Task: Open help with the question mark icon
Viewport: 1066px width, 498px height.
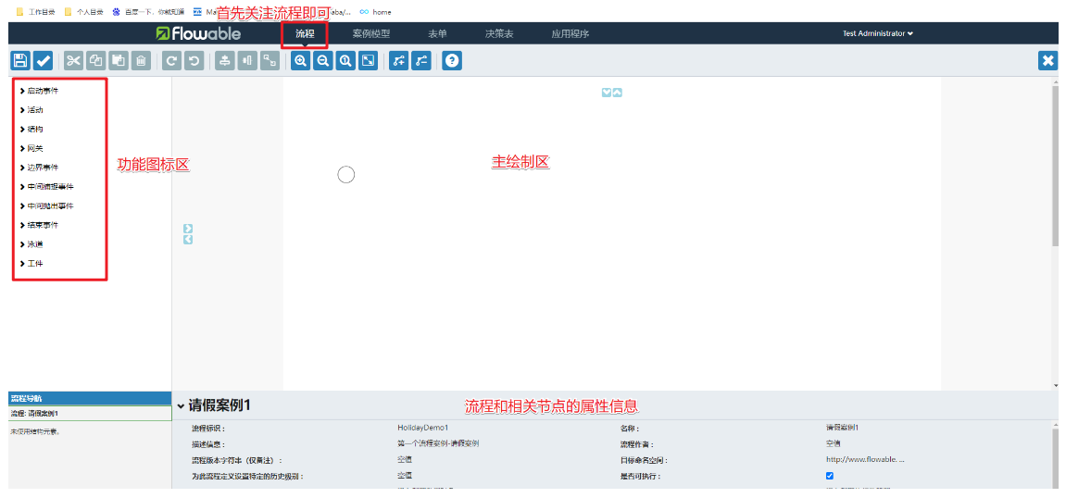Action: coord(452,60)
